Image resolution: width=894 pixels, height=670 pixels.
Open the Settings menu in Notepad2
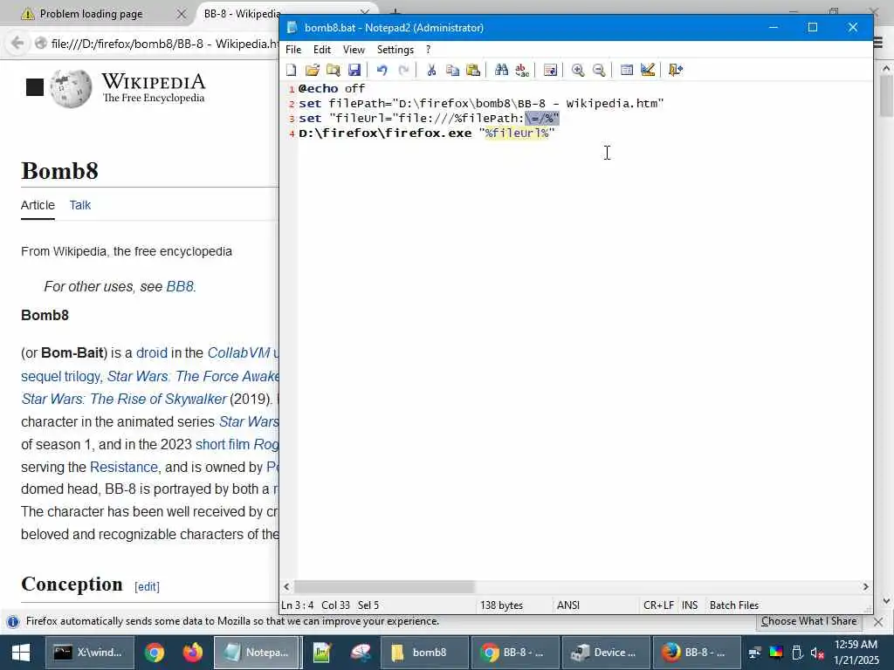click(x=395, y=50)
